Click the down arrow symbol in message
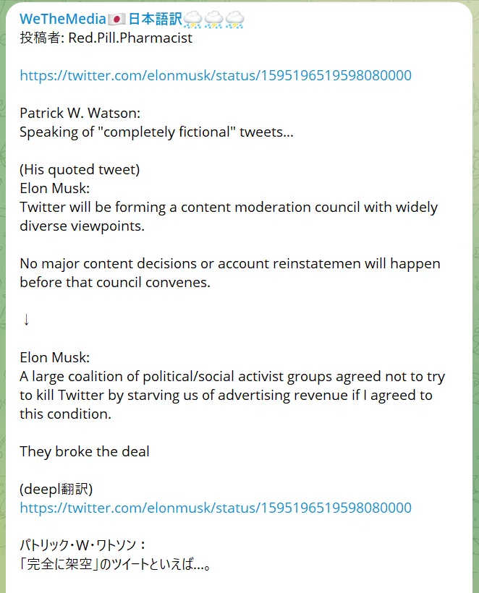Image resolution: width=479 pixels, height=593 pixels. click(x=26, y=320)
